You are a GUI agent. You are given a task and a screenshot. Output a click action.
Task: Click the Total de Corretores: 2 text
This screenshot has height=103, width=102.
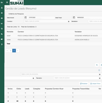click(29, 27)
